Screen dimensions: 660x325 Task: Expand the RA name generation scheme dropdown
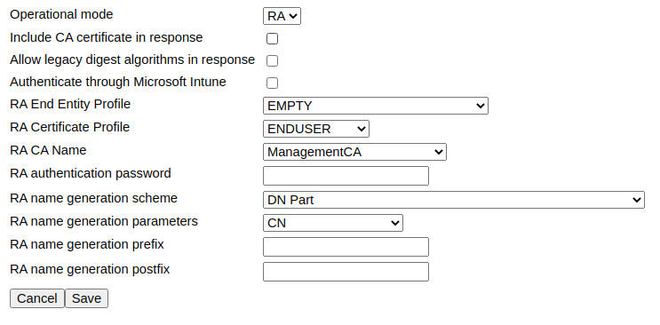point(454,200)
